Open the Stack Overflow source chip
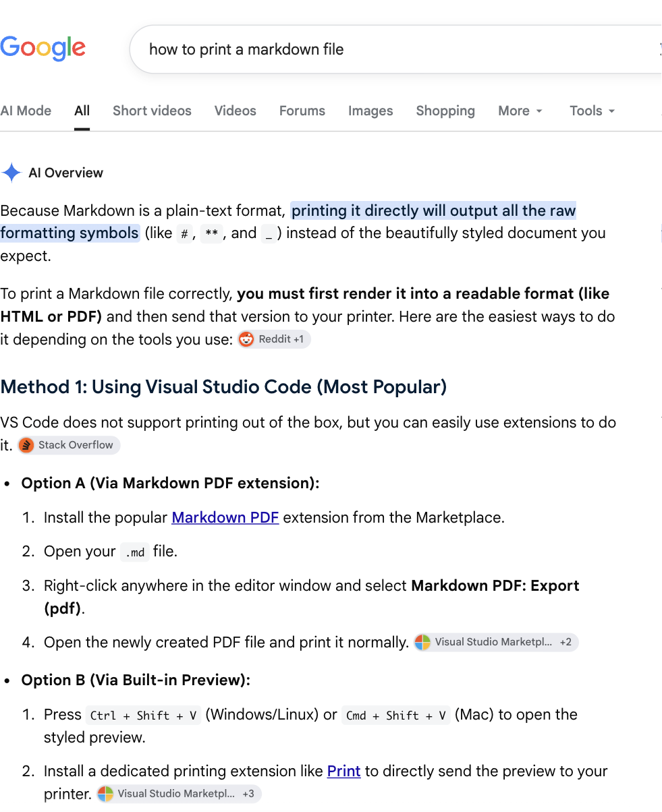This screenshot has height=812, width=662. (x=69, y=445)
